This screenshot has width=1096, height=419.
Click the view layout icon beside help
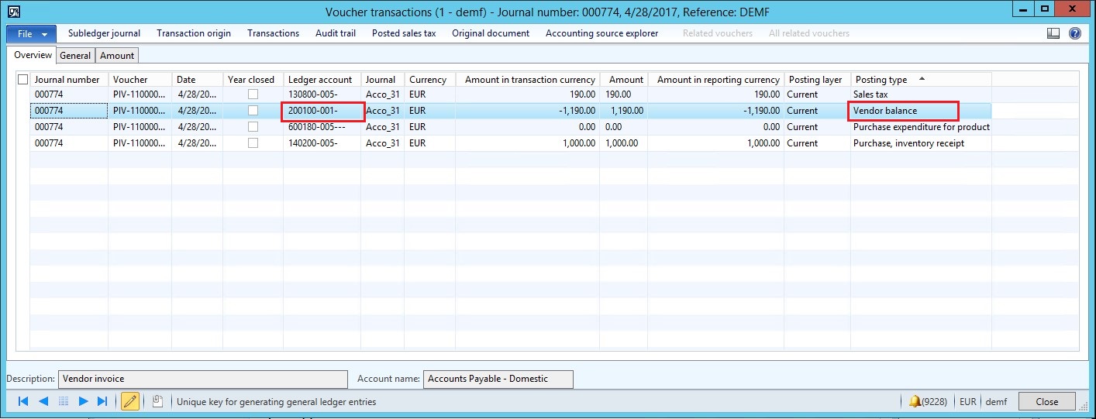(x=1053, y=33)
